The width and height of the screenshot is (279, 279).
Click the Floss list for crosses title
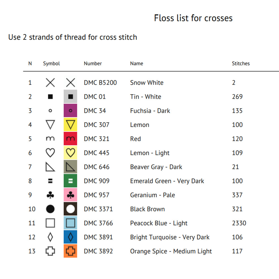[193, 18]
